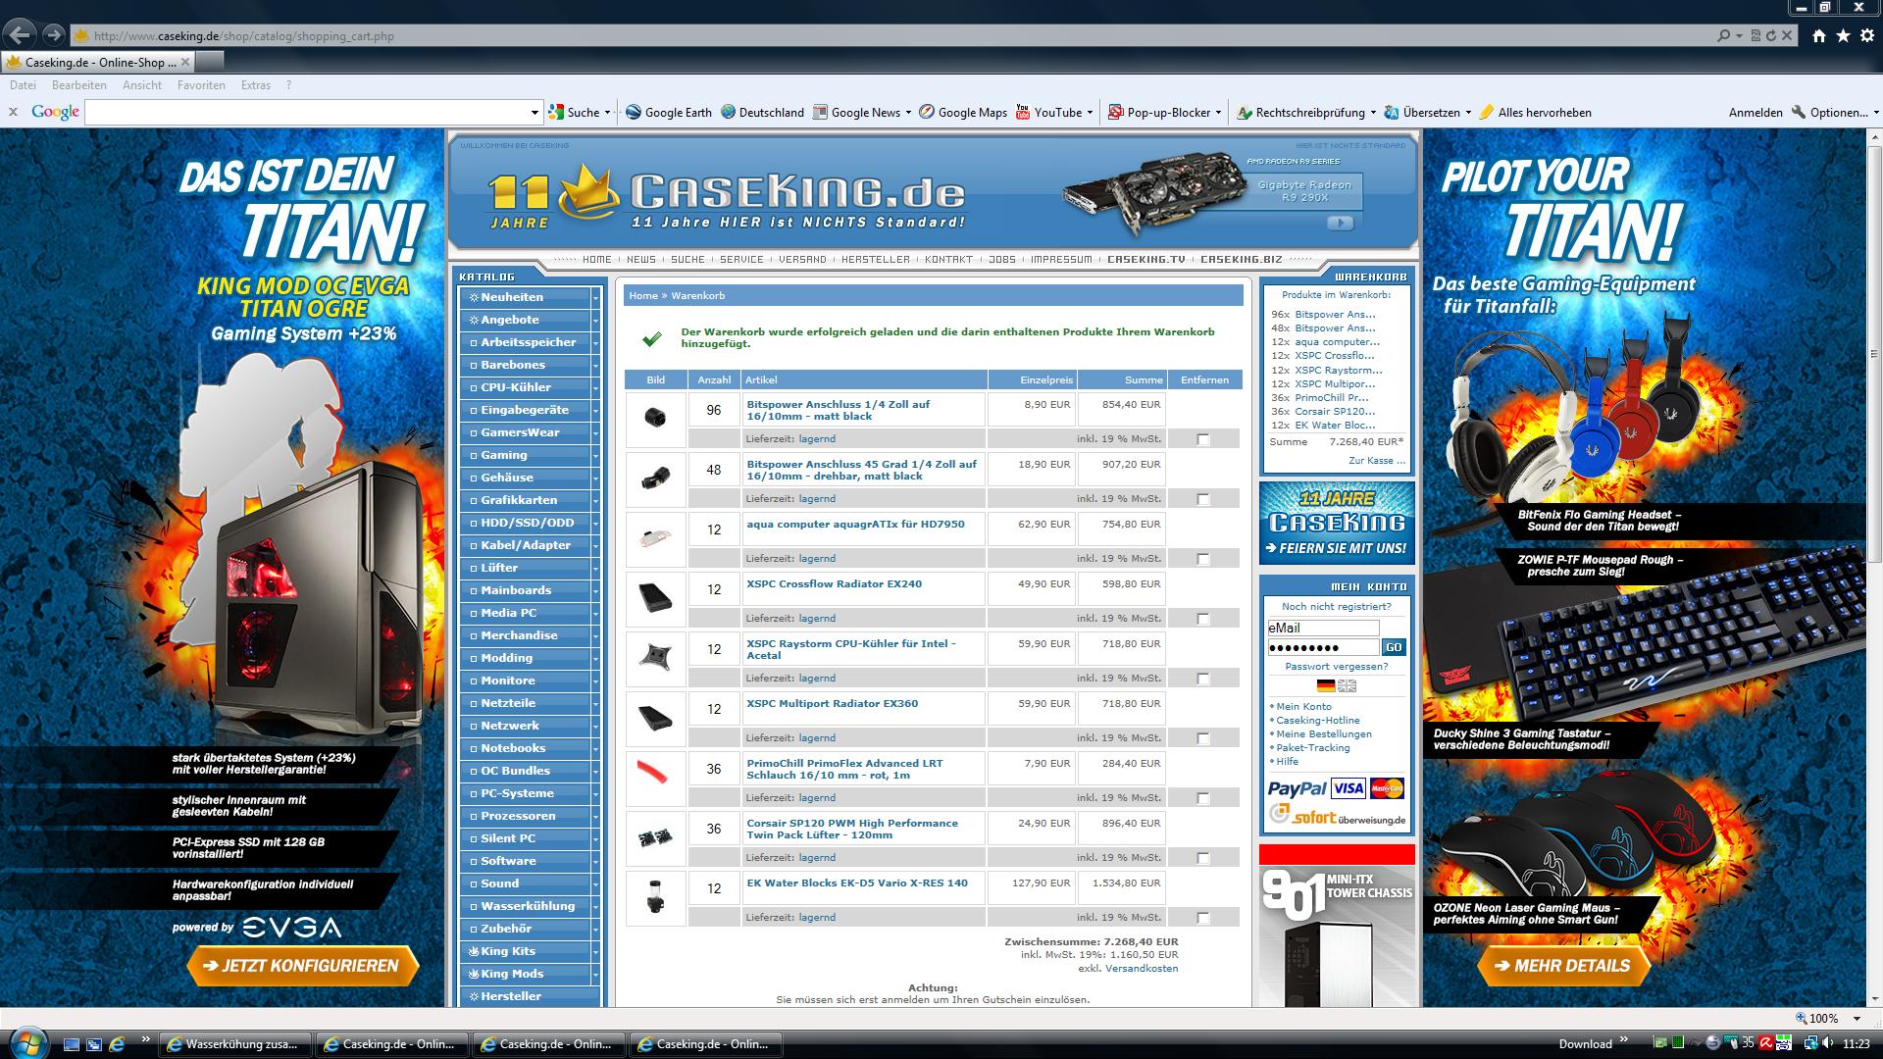This screenshot has width=1883, height=1059.
Task: Toggle remove checkbox for Corsair SP120 fans
Action: tap(1203, 858)
